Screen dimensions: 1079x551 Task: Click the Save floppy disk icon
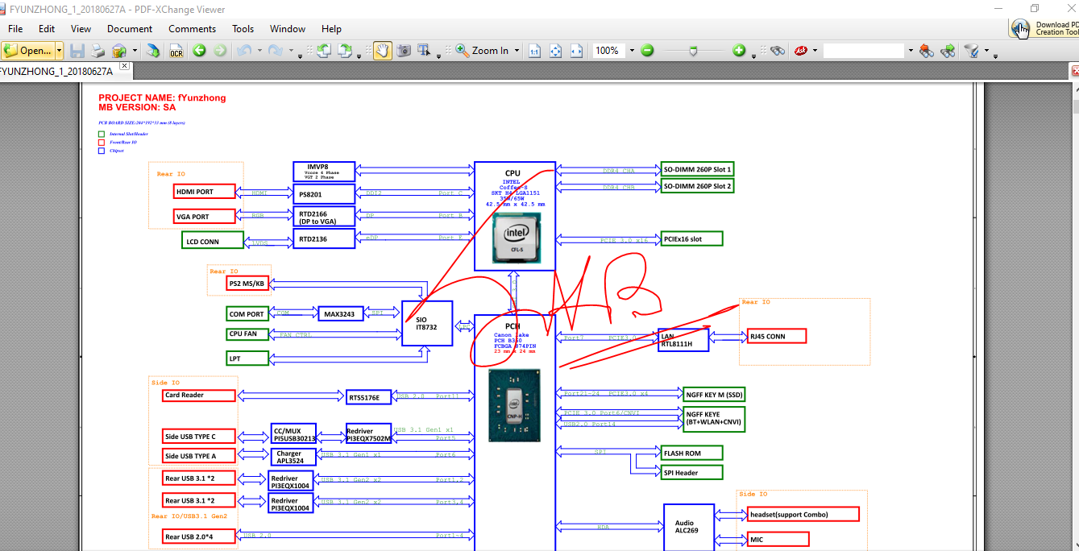click(x=77, y=51)
